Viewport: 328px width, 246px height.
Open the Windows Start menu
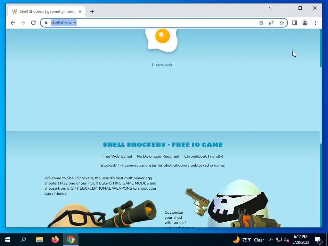[x=8, y=240]
